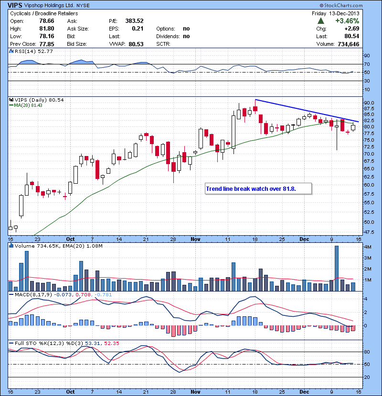Click the VIPS (Daily) 80.54 legend
Viewport: 382px width, 396px height.
tap(39, 100)
